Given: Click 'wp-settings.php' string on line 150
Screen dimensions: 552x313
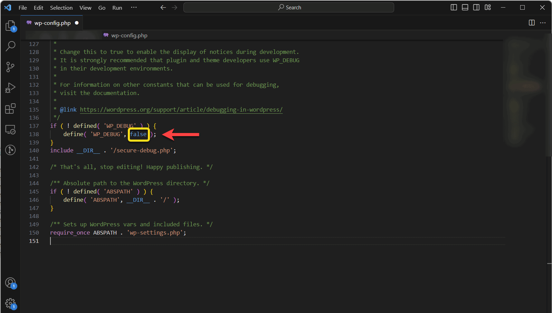Looking at the screenshot, I should click(x=155, y=233).
